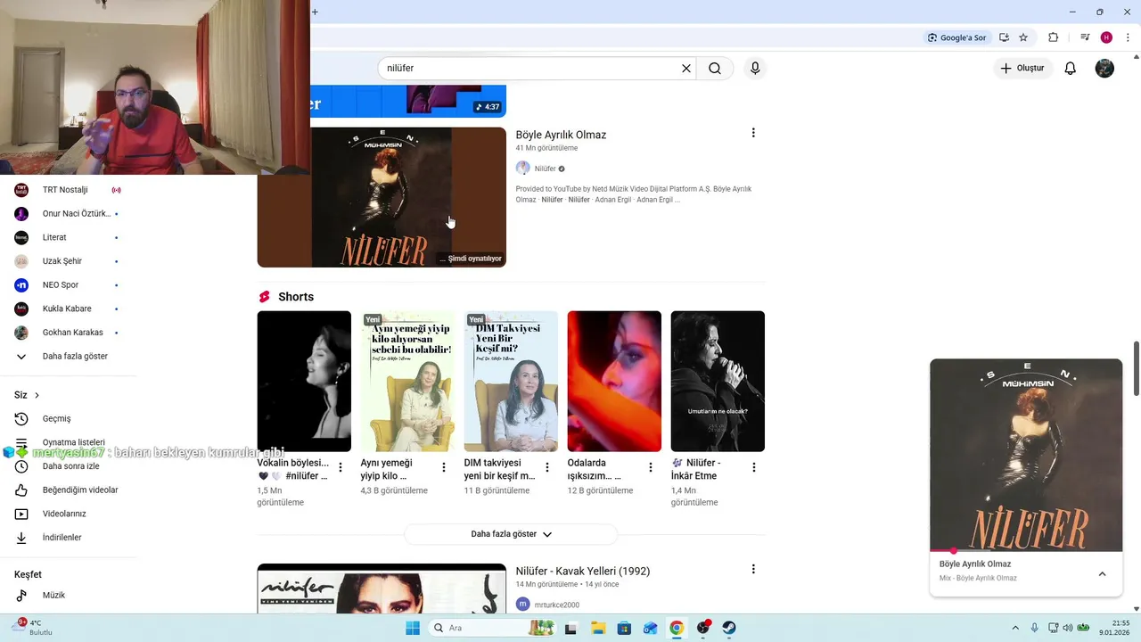Open the Chrome profile H avatar
This screenshot has height=642, width=1141.
coord(1106,37)
